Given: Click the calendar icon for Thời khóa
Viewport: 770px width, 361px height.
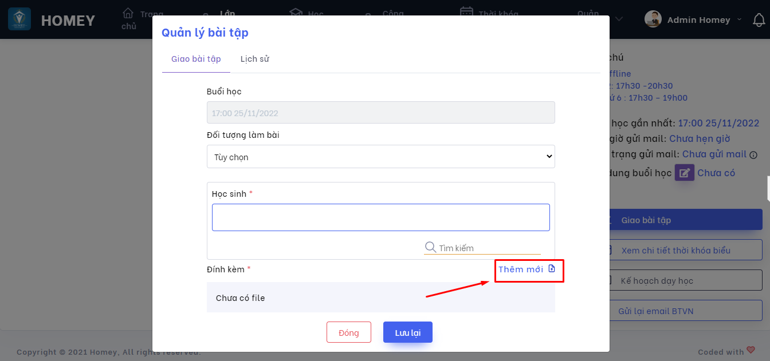Looking at the screenshot, I should click(467, 13).
